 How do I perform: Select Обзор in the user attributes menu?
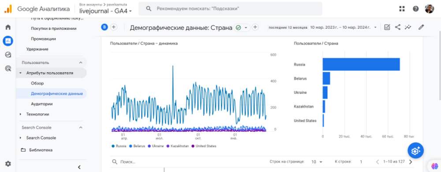(x=37, y=83)
